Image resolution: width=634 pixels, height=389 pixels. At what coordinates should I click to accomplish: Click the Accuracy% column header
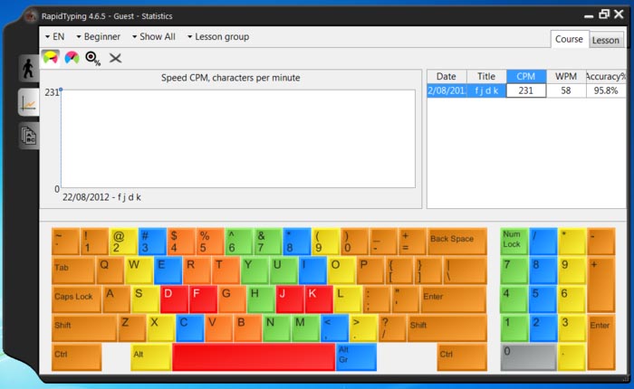click(x=606, y=77)
